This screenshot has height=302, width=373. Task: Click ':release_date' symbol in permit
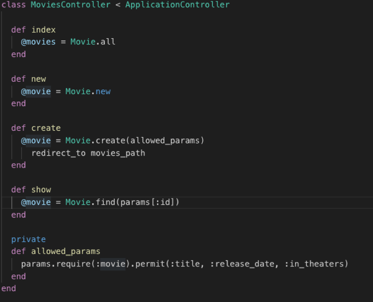(242, 264)
